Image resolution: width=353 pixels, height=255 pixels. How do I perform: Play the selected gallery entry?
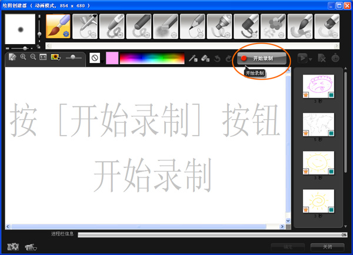pyautogui.click(x=302, y=59)
